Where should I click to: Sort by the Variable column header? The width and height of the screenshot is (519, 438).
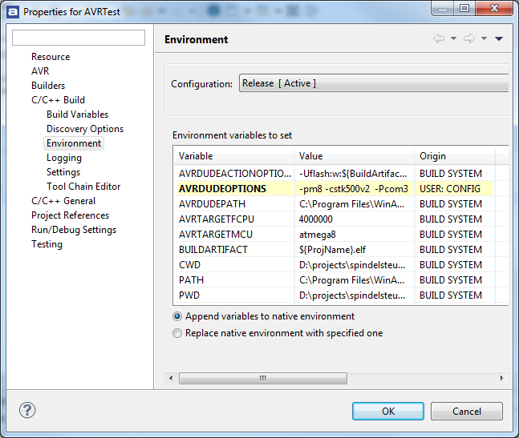233,156
